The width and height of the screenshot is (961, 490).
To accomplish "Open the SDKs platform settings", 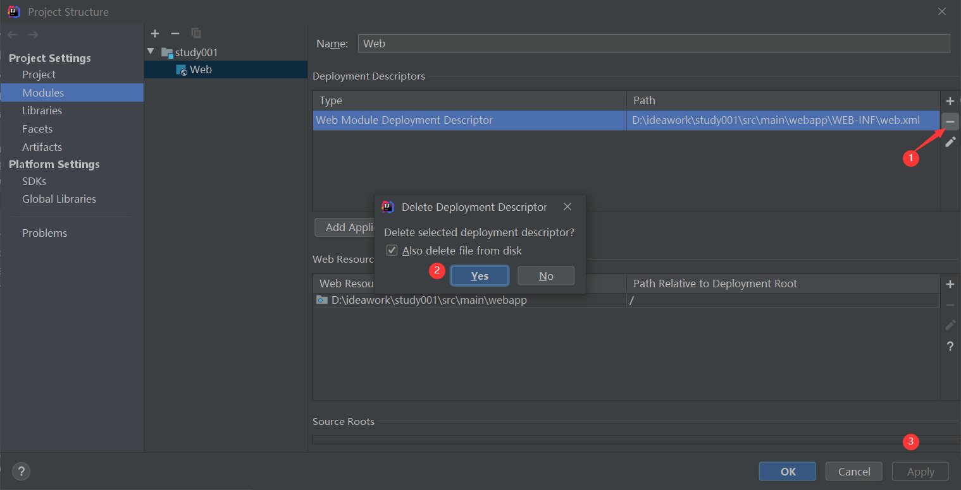I will 34,181.
